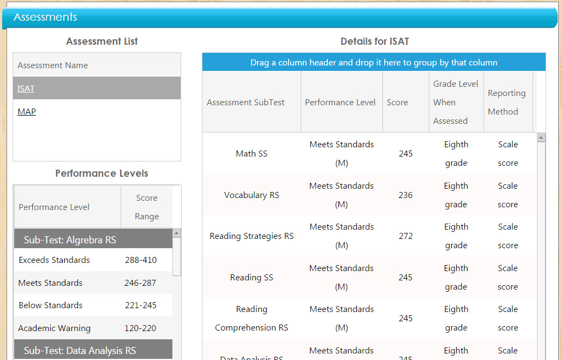
Task: Select the Math SS subtest cell
Action: point(252,153)
